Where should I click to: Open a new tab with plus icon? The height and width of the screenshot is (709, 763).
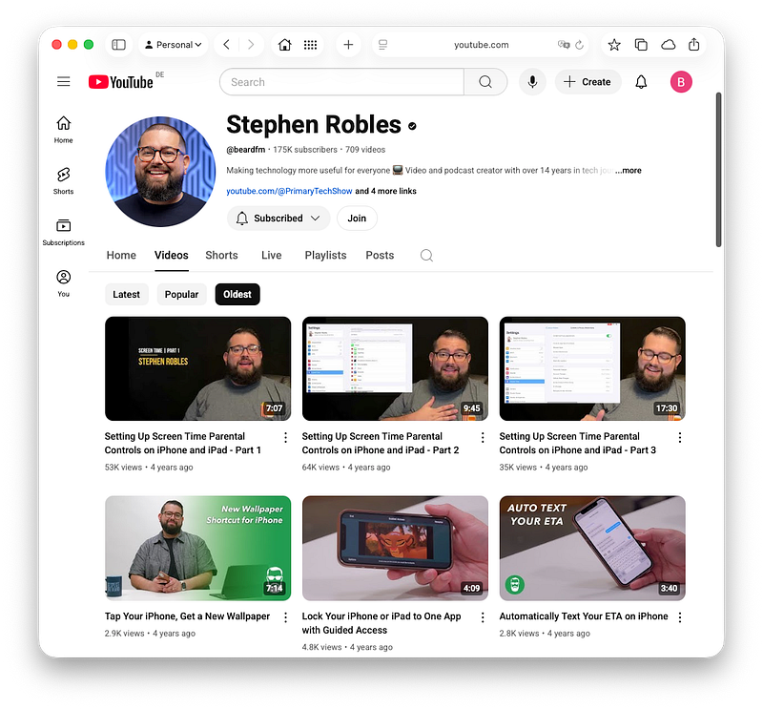pos(348,45)
